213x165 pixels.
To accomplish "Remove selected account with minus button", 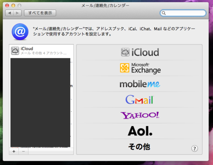I will 23,151.
